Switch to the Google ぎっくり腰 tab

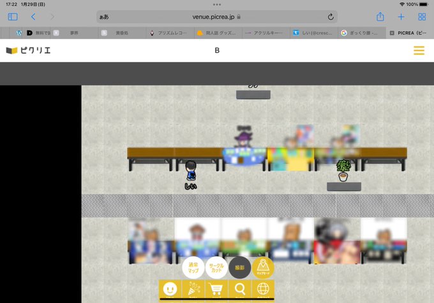(x=361, y=33)
